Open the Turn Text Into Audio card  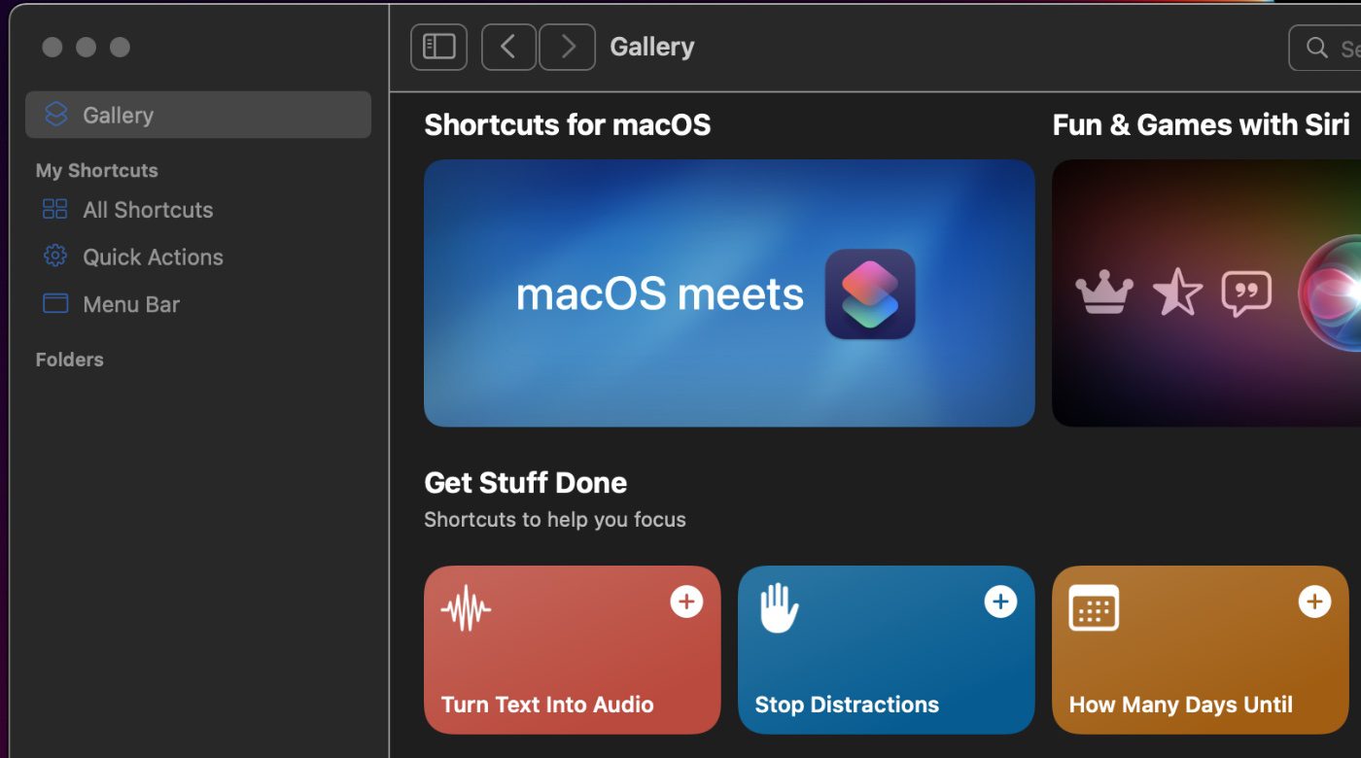573,649
